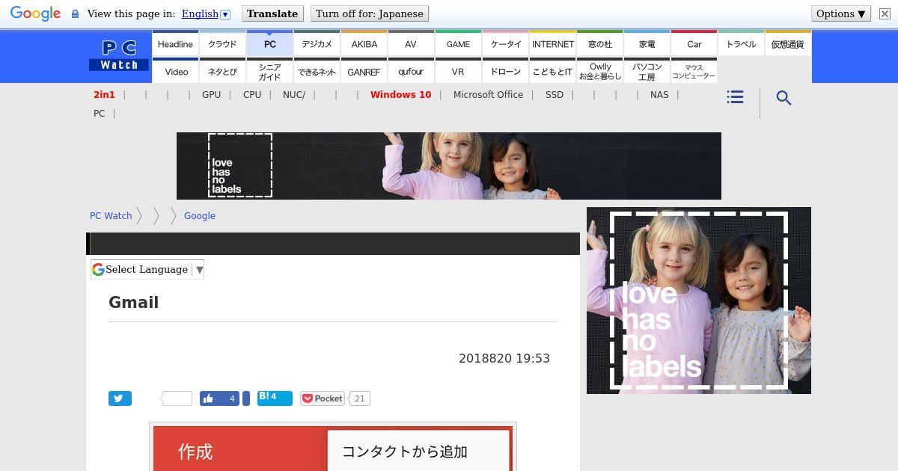This screenshot has width=898, height=471.
Task: Close the Google Translate bar
Action: tap(885, 13)
